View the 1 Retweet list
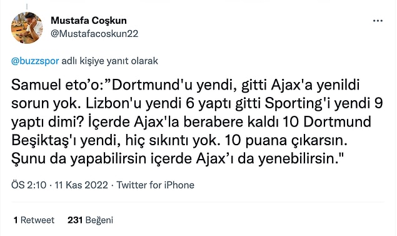This screenshot has width=397, height=236. 34,220
